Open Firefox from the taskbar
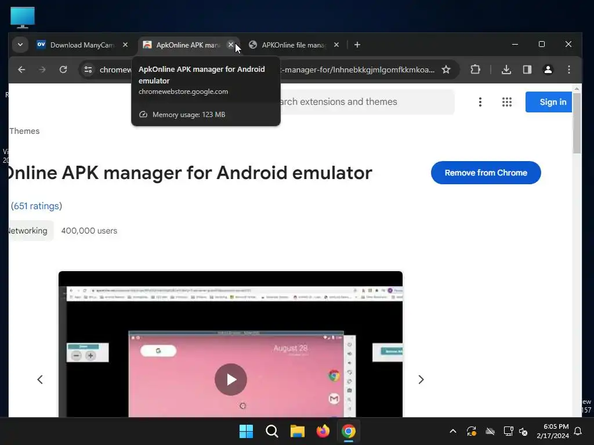The height and width of the screenshot is (445, 594). (x=323, y=431)
